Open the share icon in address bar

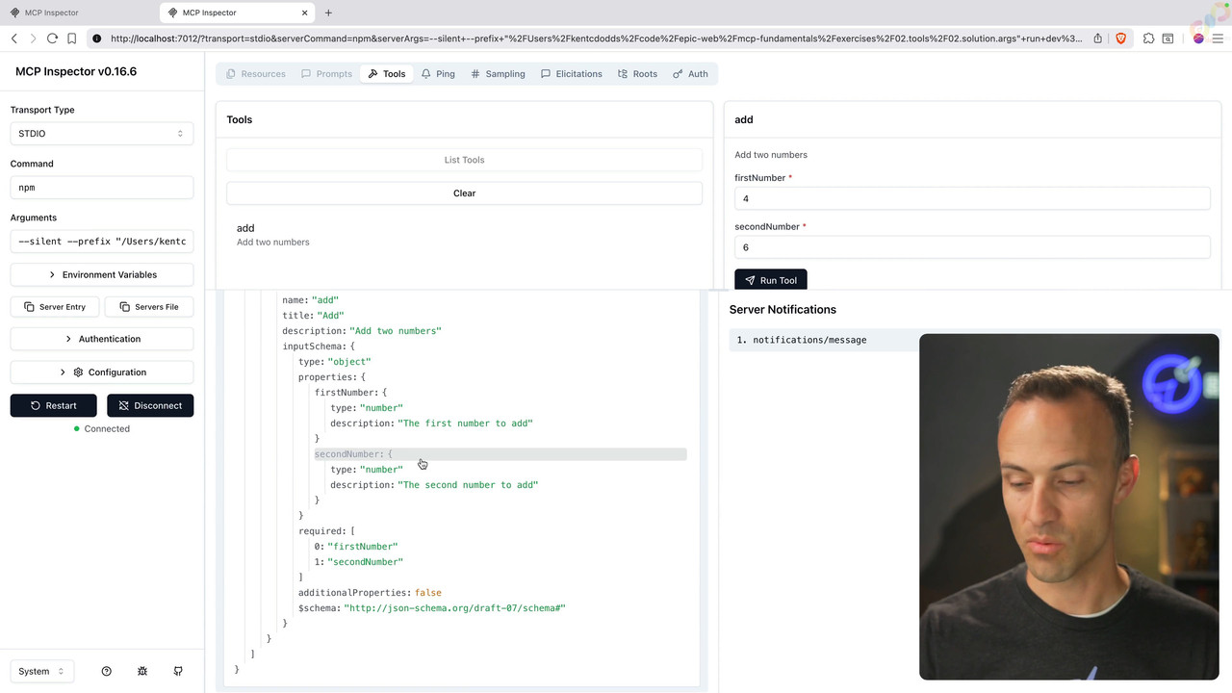[1097, 38]
